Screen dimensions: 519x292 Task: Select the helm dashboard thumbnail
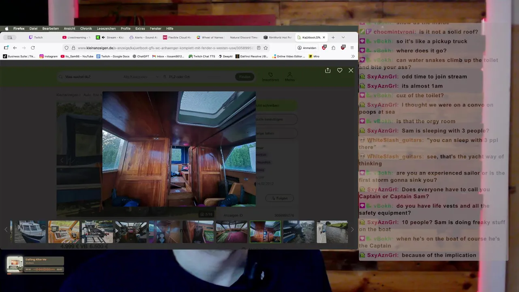pyautogui.click(x=64, y=232)
